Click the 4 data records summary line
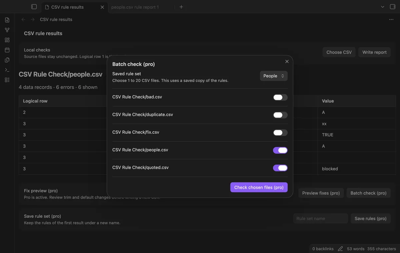Image resolution: width=400 pixels, height=253 pixels. pos(58,87)
